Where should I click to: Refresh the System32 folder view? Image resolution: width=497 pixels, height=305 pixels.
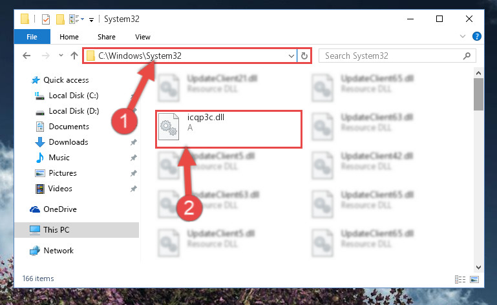[304, 56]
